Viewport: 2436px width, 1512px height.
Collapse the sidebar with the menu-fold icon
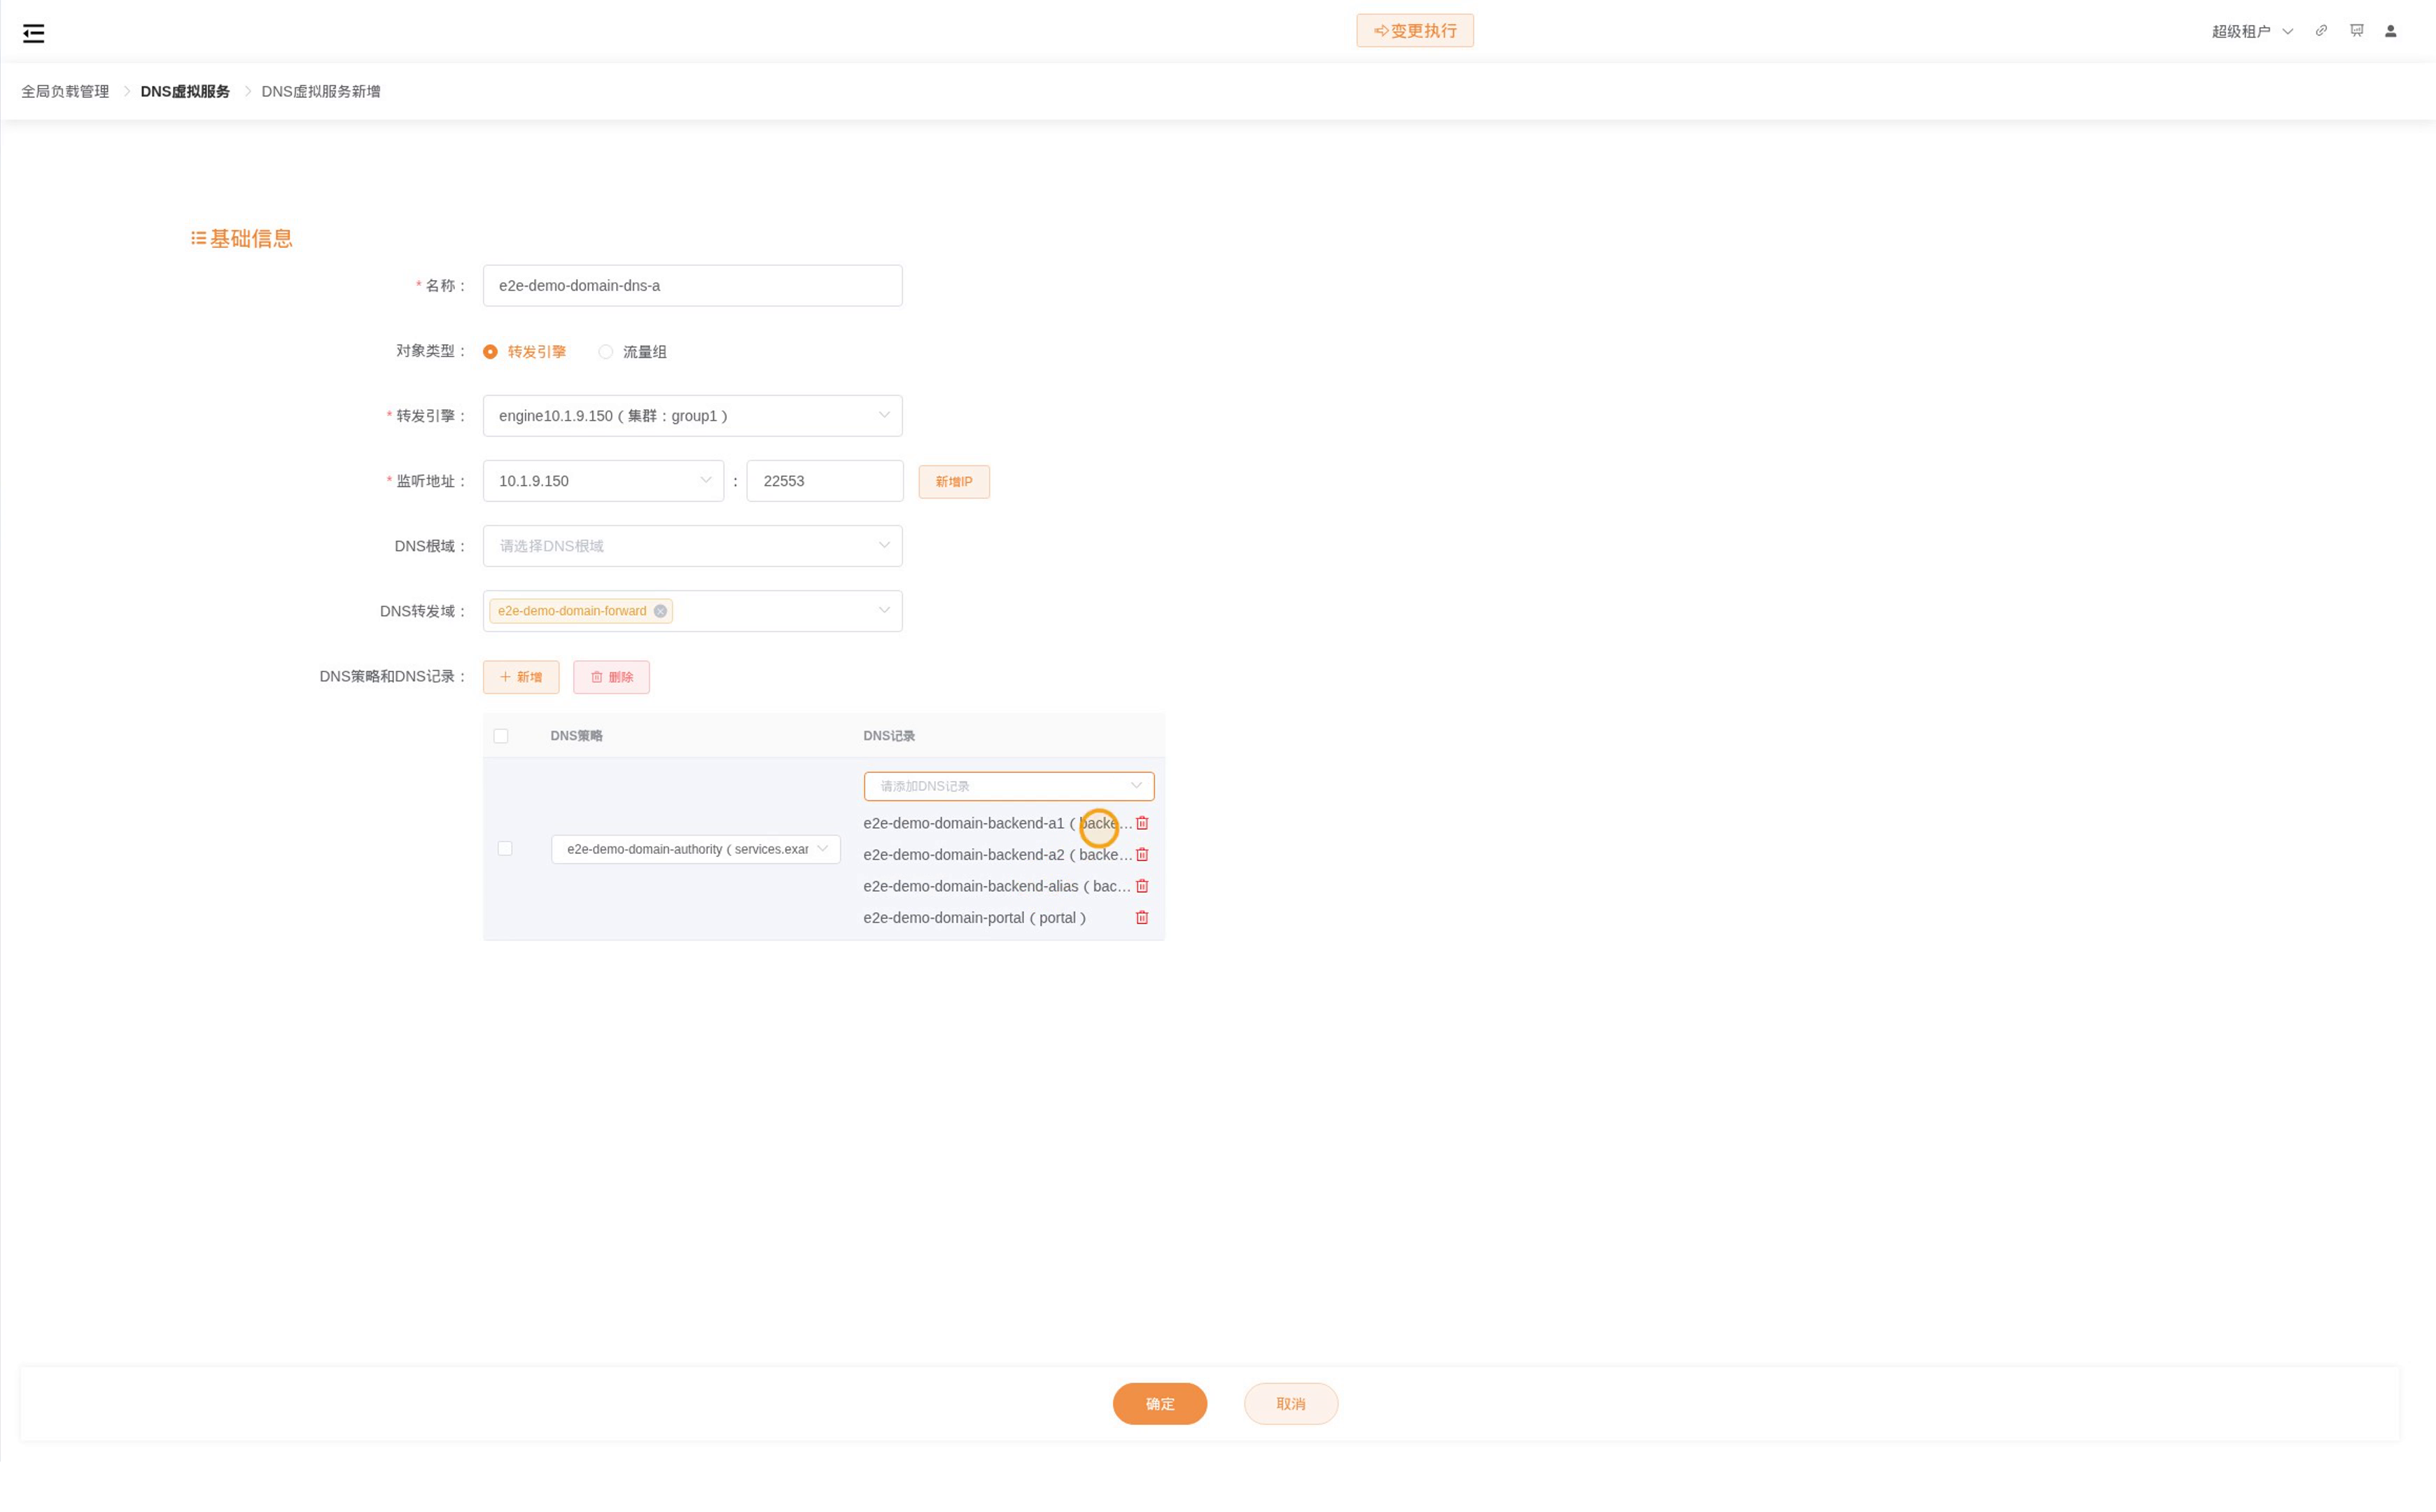[33, 33]
